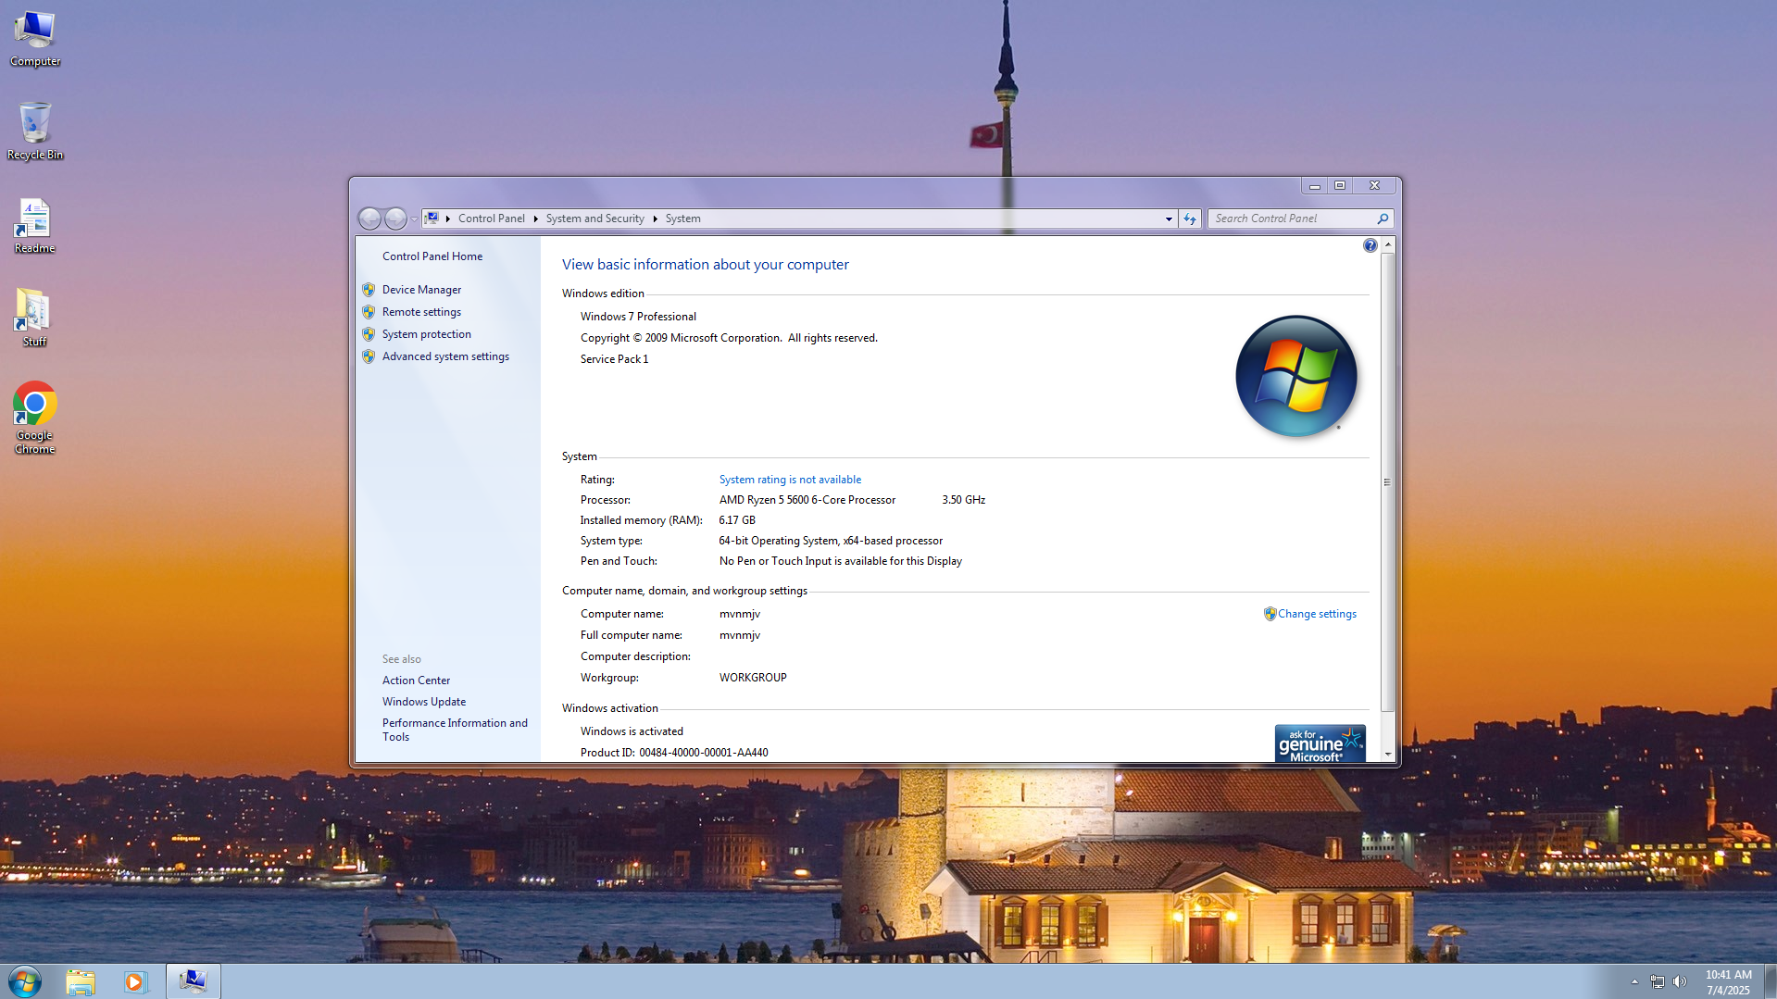Image resolution: width=1777 pixels, height=999 pixels.
Task: Click the scrollbar up arrow
Action: [x=1387, y=244]
